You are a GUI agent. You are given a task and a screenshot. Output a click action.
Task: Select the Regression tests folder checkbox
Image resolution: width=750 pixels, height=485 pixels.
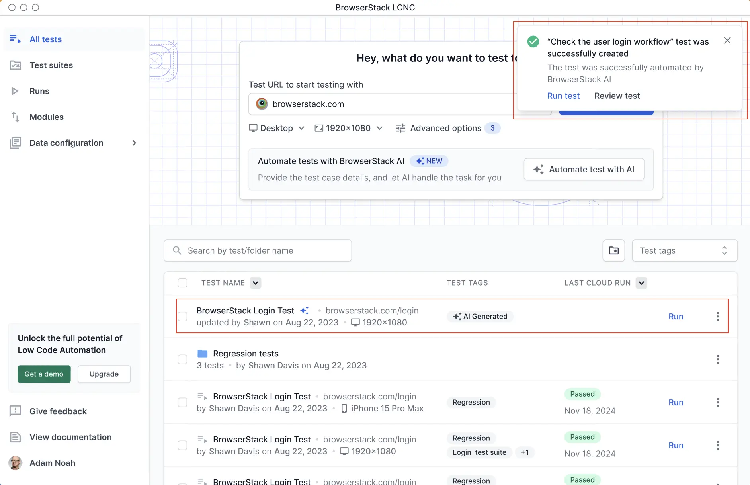[182, 360]
